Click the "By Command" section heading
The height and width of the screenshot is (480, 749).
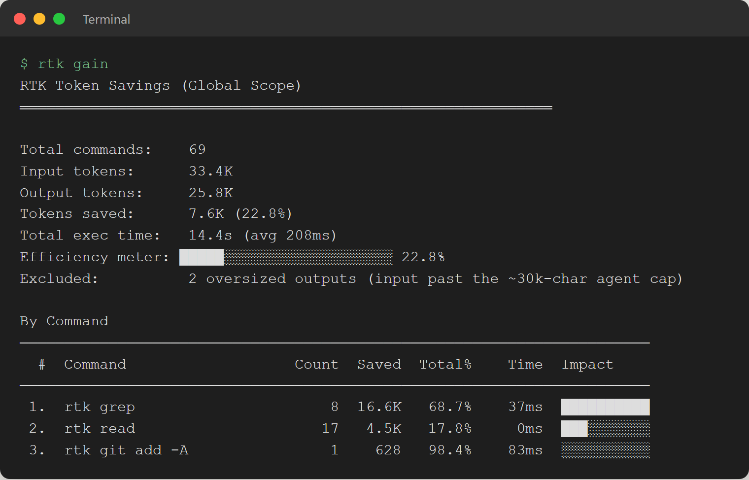64,321
